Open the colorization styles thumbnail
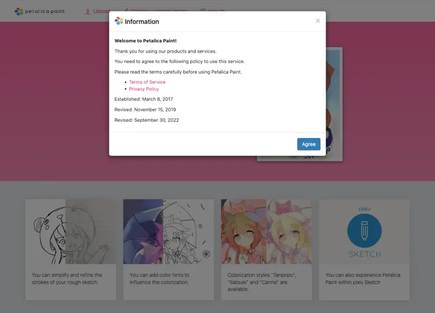The image size is (435, 313). [x=266, y=231]
